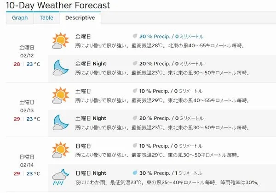Click the 土曜日 Night moon icon
Image resolution: width=276 pixels, height=193 pixels.
(60, 122)
